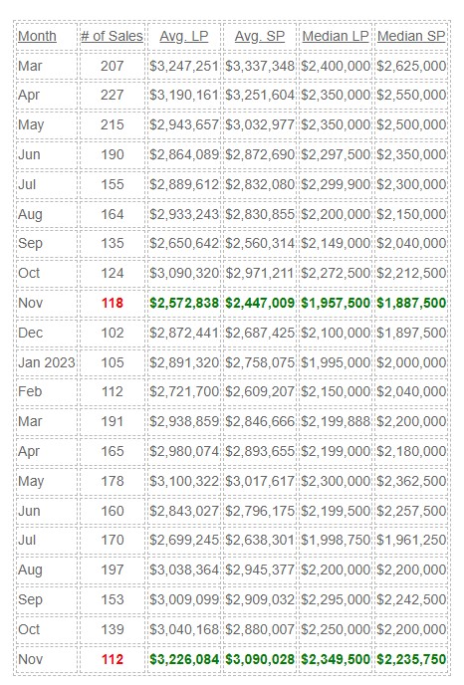Select the green $2,349,500 median list price

(x=336, y=659)
